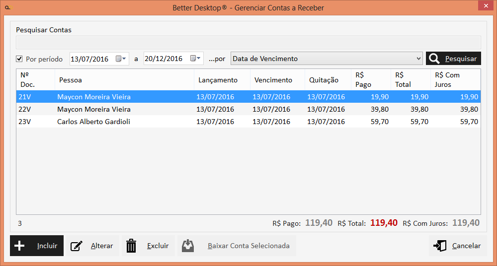Click the inbox download icon for Baixar Conta

coord(188,246)
